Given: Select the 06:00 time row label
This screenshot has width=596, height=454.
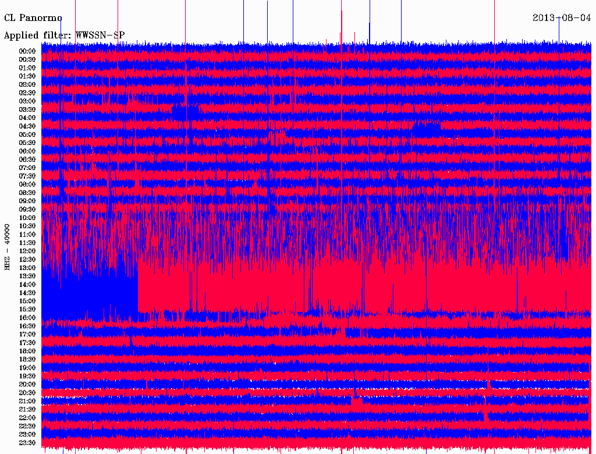Looking at the screenshot, I should tap(27, 151).
